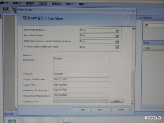This screenshot has width=164, height=123.
Task: Click the blue page thumbnail at bottom-left
Action: point(12,121)
